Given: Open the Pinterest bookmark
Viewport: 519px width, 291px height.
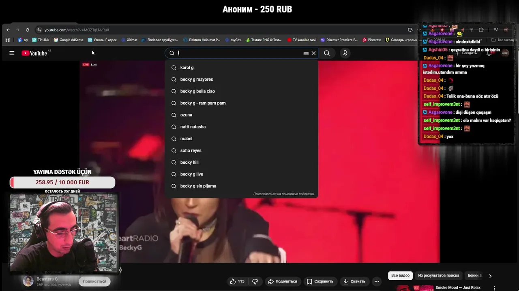Looking at the screenshot, I should tap(371, 40).
